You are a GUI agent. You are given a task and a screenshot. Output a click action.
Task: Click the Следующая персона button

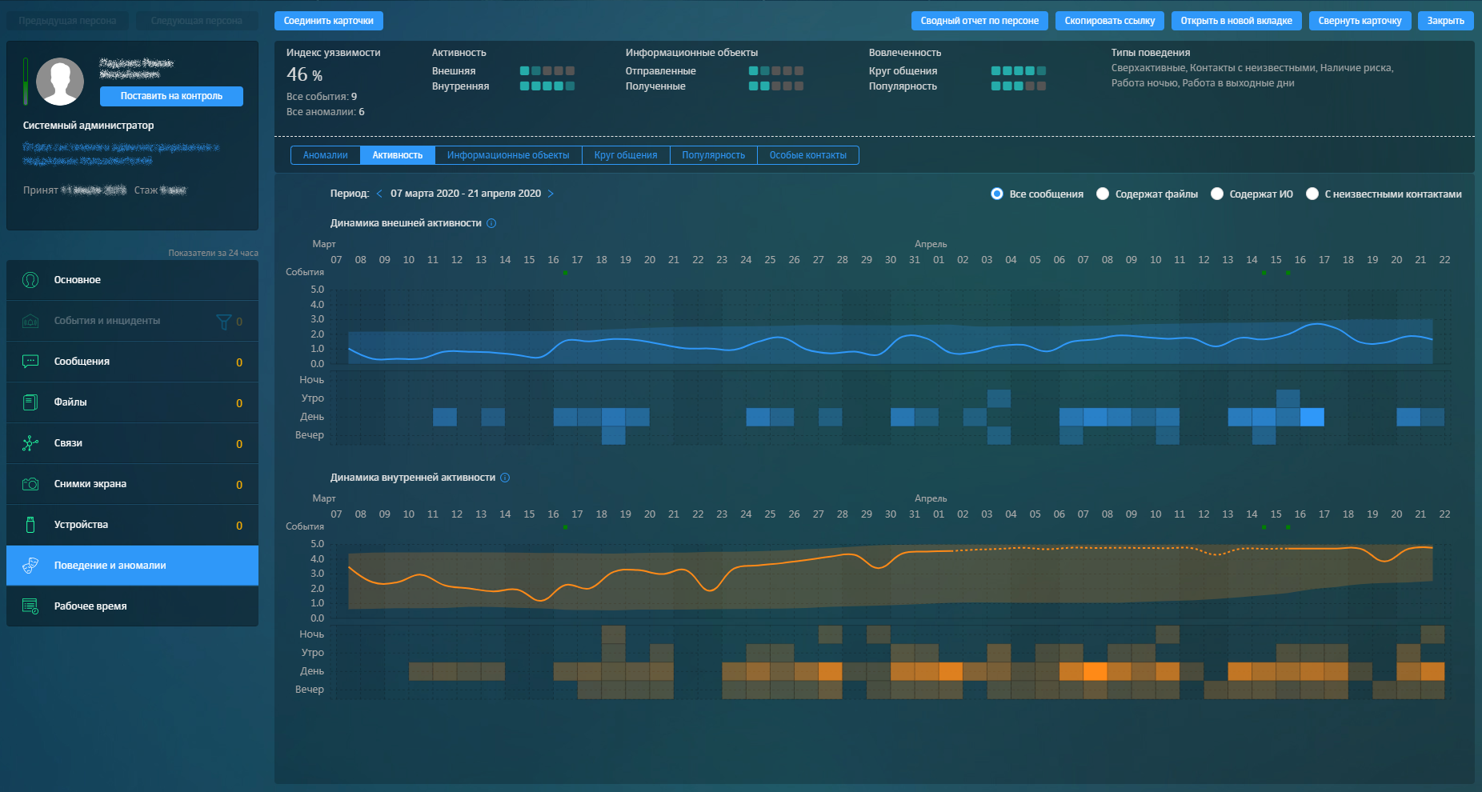197,21
